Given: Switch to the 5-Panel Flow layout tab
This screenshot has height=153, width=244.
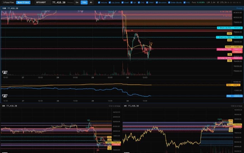Looking at the screenshot, I should [9, 3].
